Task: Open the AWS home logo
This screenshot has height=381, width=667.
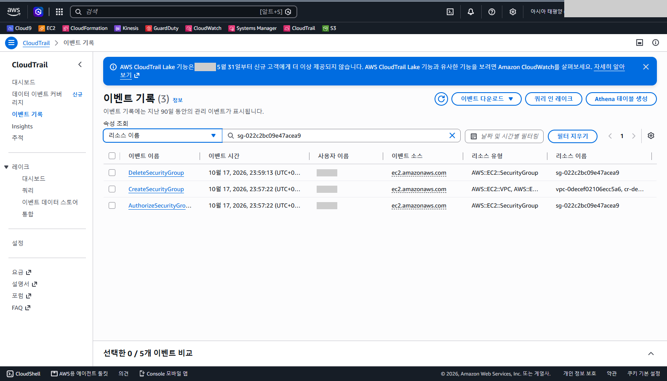Action: click(x=13, y=12)
